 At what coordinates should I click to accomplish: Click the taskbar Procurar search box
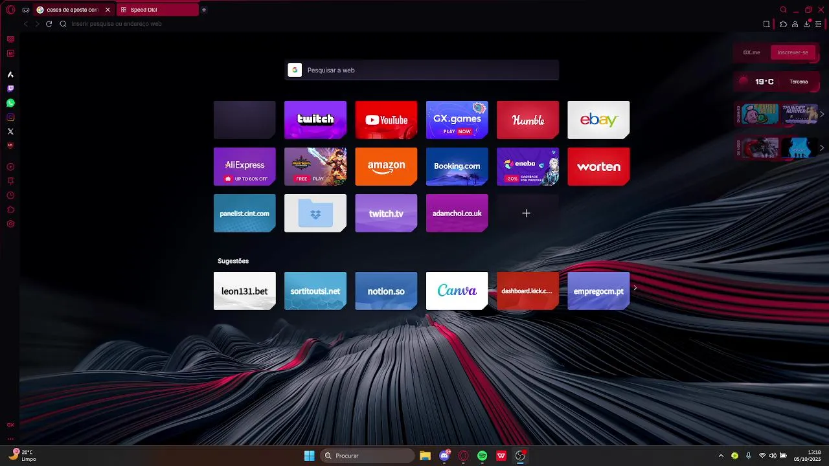[x=369, y=456]
